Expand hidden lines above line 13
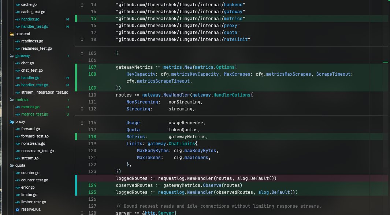This screenshot has width=390, height=215. click(x=82, y=5)
